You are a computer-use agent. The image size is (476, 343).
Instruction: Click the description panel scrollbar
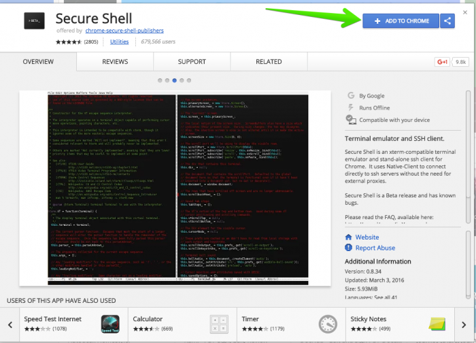(469, 157)
